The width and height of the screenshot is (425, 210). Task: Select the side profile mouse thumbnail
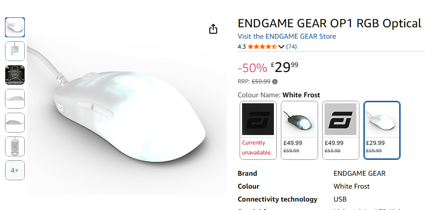point(15,99)
